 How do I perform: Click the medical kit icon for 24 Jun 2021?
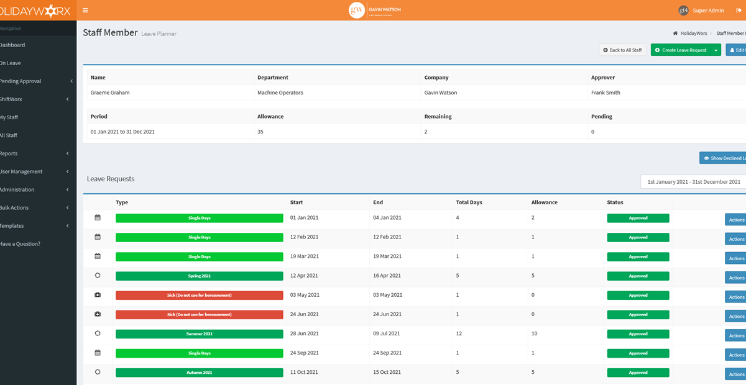point(98,314)
